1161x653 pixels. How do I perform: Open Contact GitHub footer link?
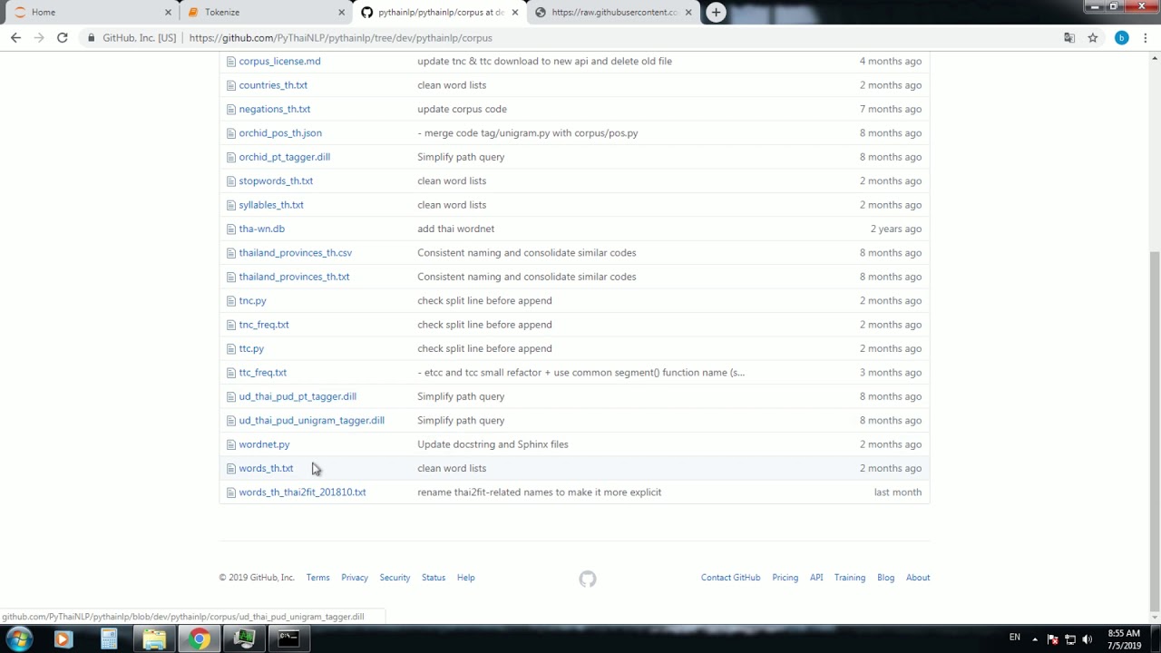click(730, 578)
